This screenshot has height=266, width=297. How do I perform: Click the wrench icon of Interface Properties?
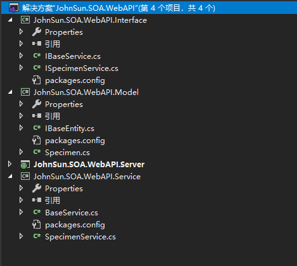(37, 32)
